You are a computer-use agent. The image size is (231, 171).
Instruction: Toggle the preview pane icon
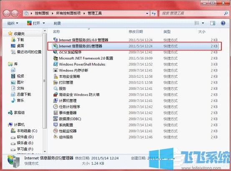click(213, 23)
